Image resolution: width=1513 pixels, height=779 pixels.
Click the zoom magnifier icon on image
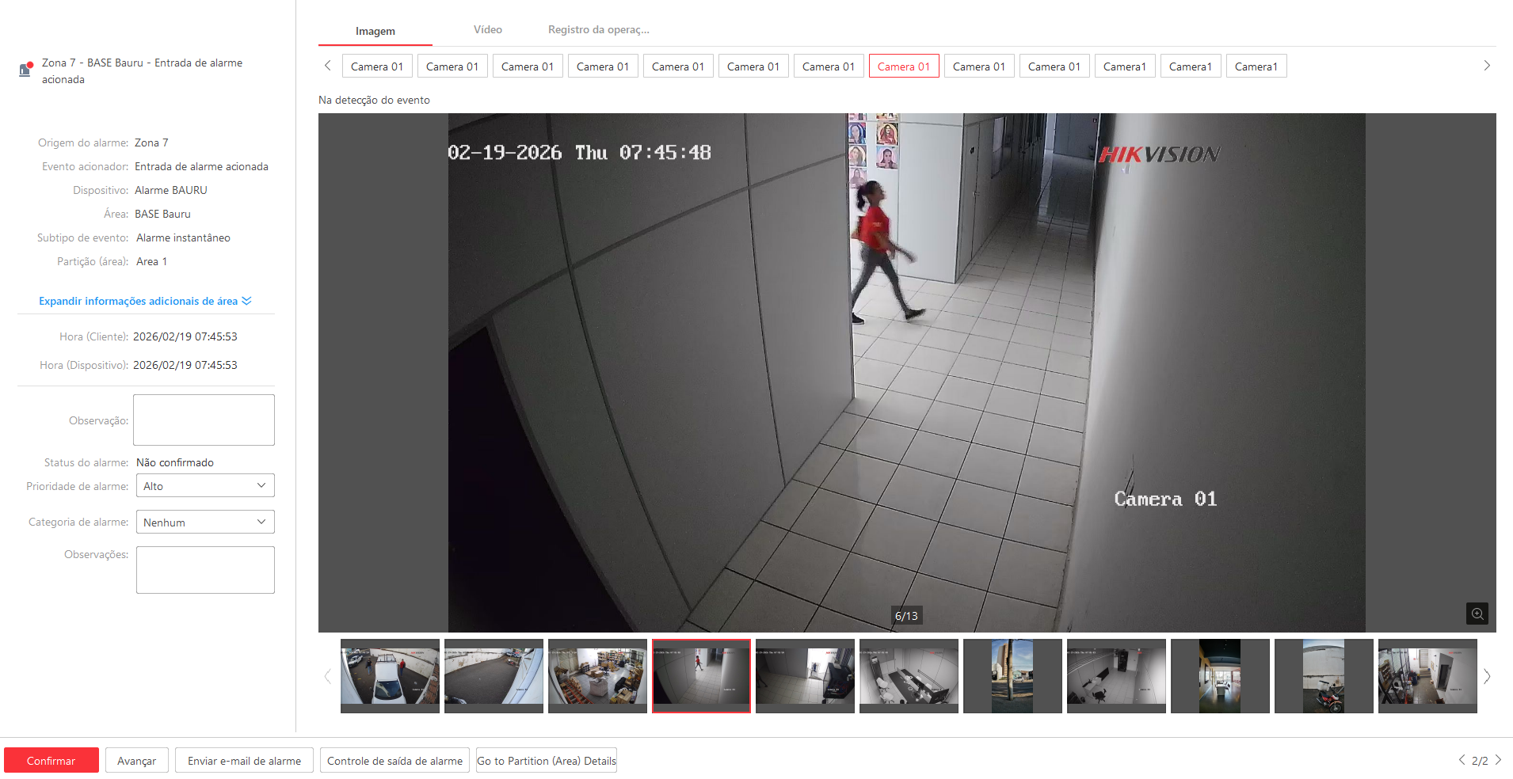[1477, 614]
